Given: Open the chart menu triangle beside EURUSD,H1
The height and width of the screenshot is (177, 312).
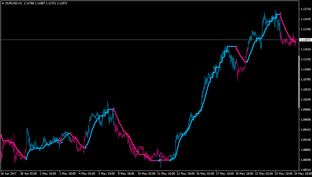Looking at the screenshot, I should [x=3, y=3].
